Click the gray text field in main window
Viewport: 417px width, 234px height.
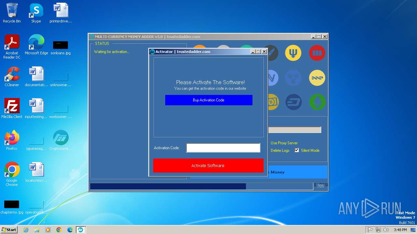pyautogui.click(x=295, y=130)
